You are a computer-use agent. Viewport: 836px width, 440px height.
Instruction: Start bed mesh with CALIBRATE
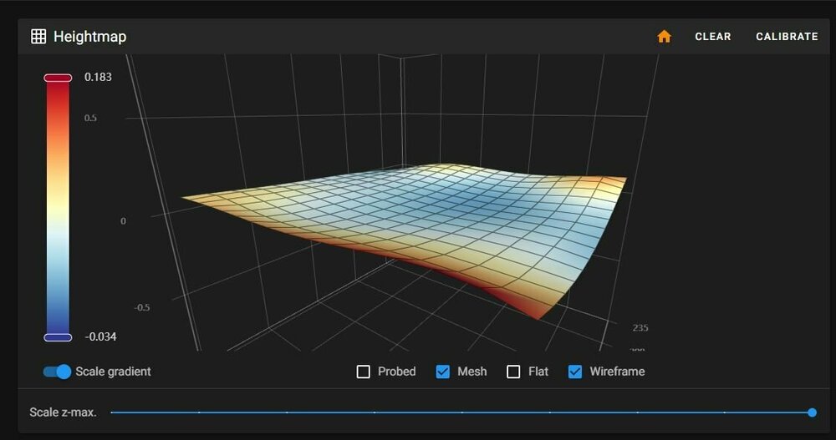787,37
